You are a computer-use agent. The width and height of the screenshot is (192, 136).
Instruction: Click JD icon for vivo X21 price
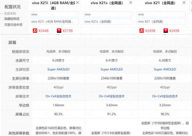tap(141, 31)
